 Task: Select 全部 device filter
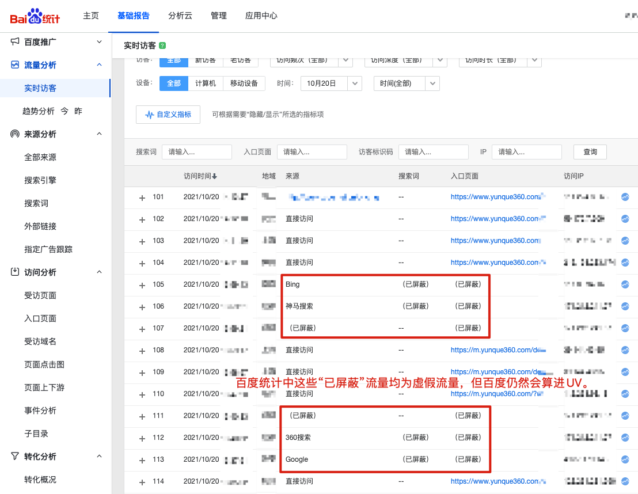coord(174,83)
